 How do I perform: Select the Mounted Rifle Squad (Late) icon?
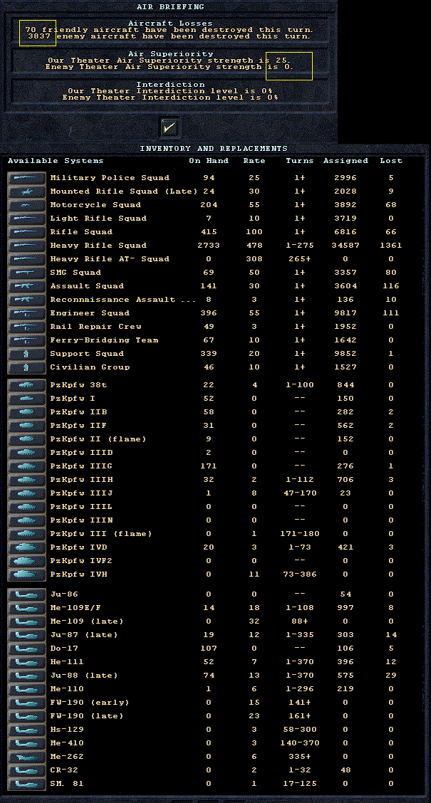point(27,191)
